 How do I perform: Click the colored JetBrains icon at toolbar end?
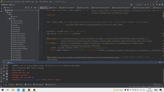click(x=162, y=5)
